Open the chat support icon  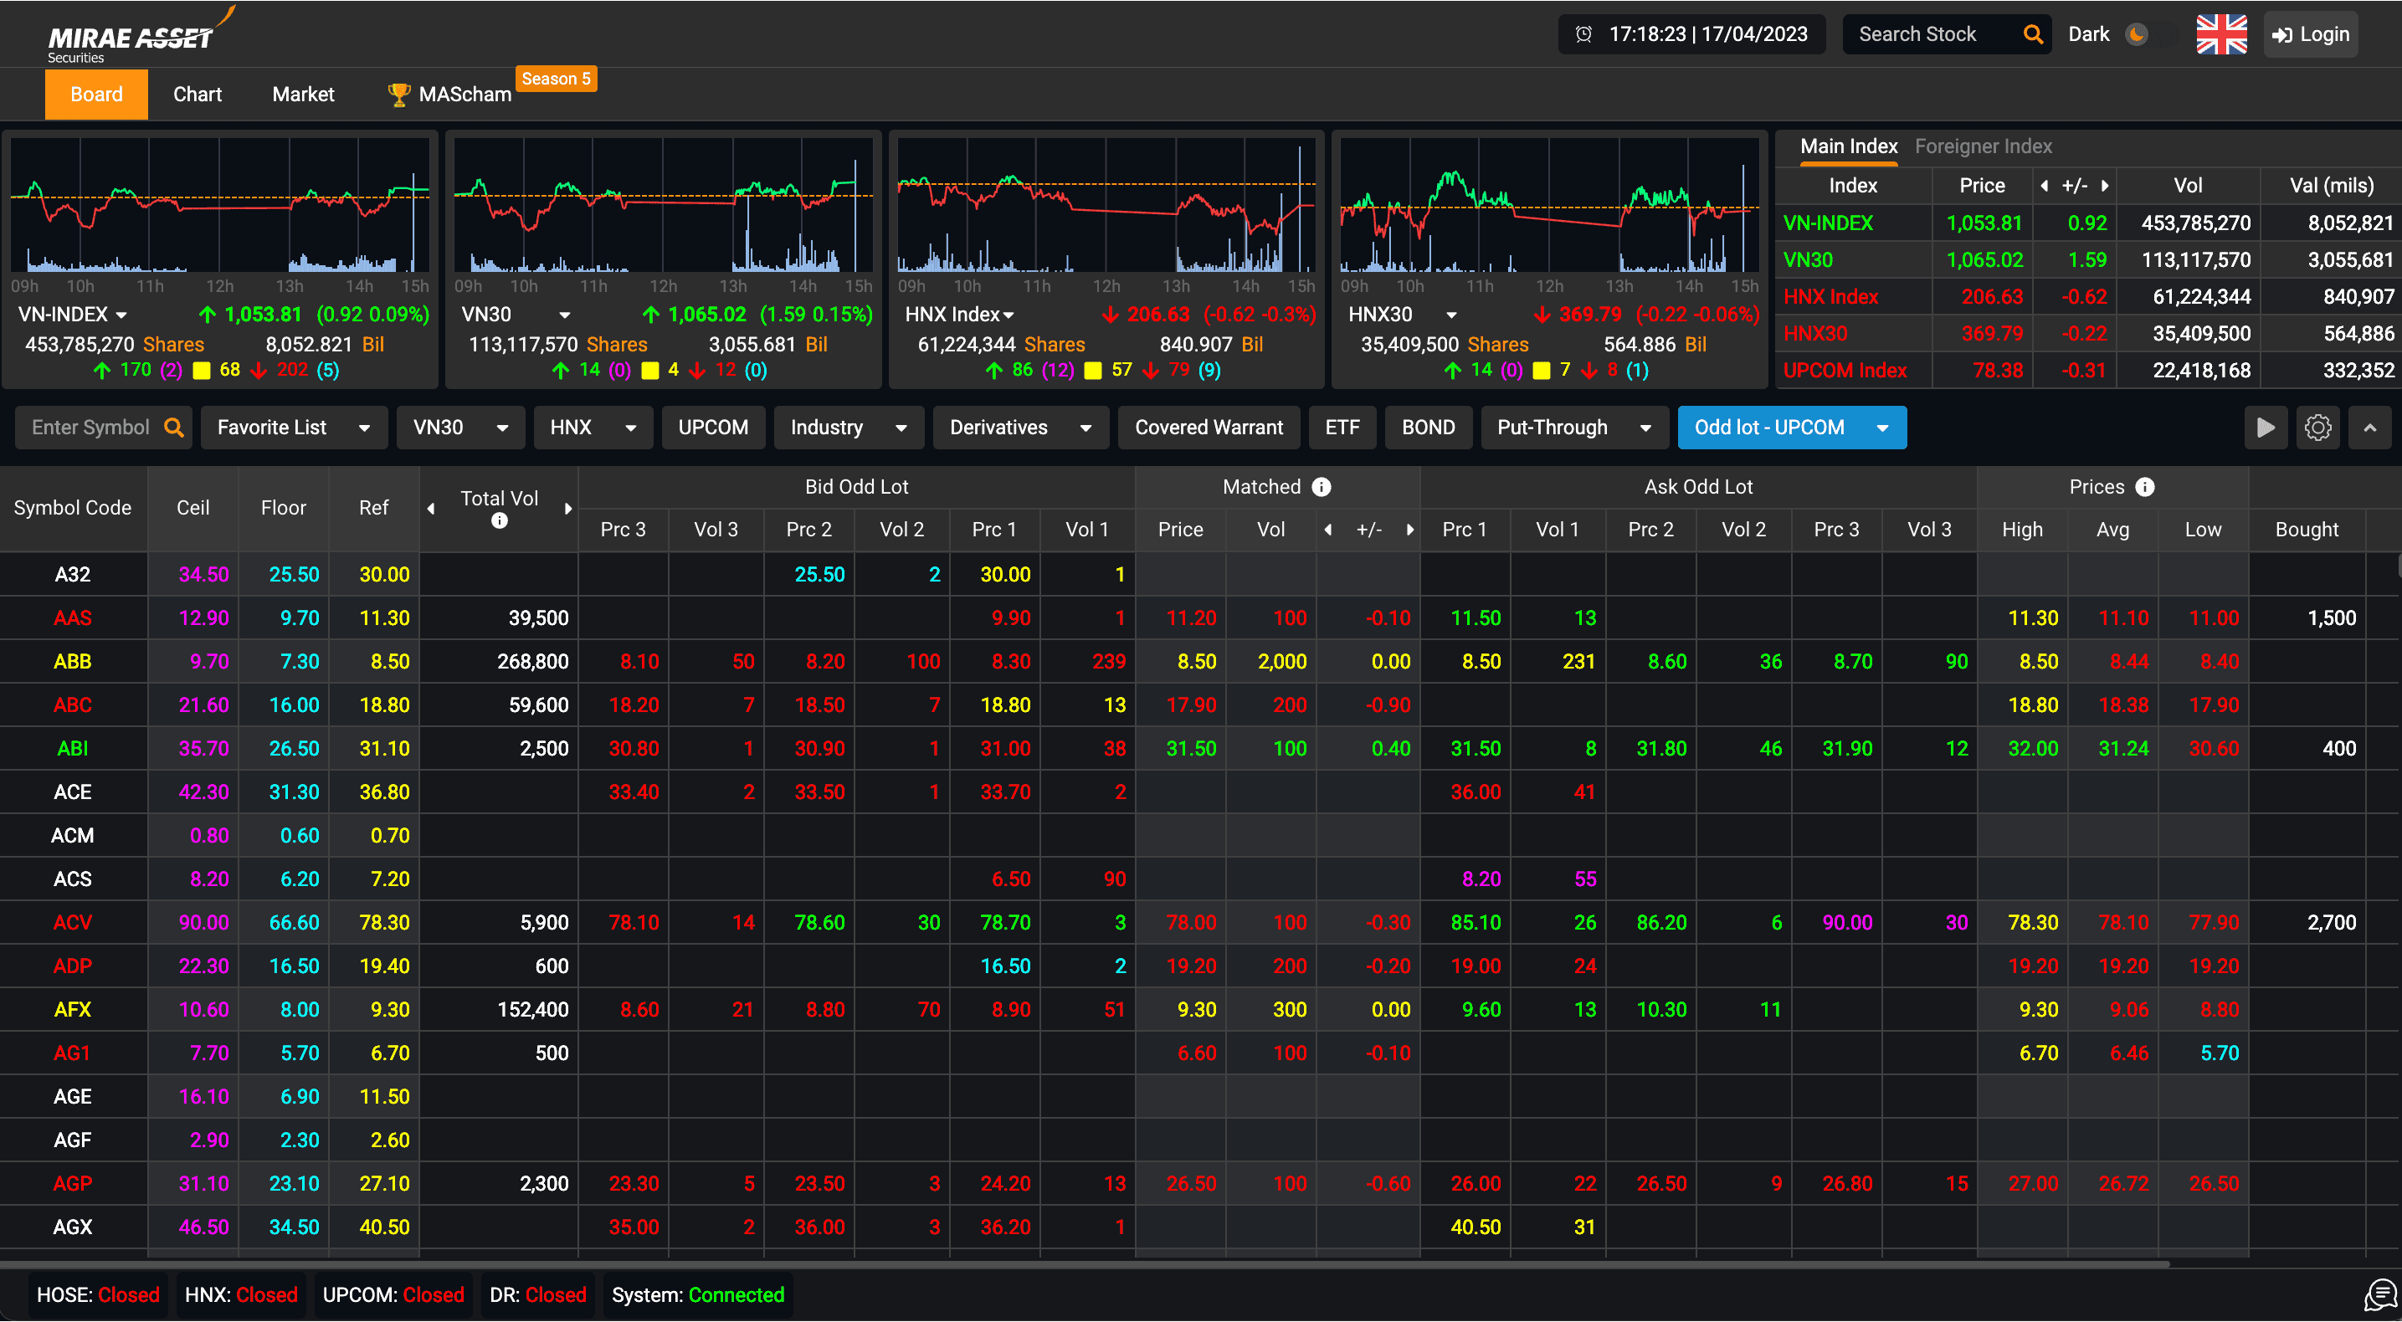2379,1294
